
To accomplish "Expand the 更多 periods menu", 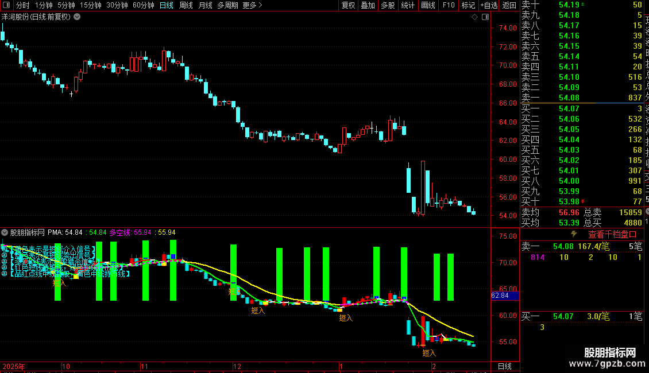I will (253, 5).
